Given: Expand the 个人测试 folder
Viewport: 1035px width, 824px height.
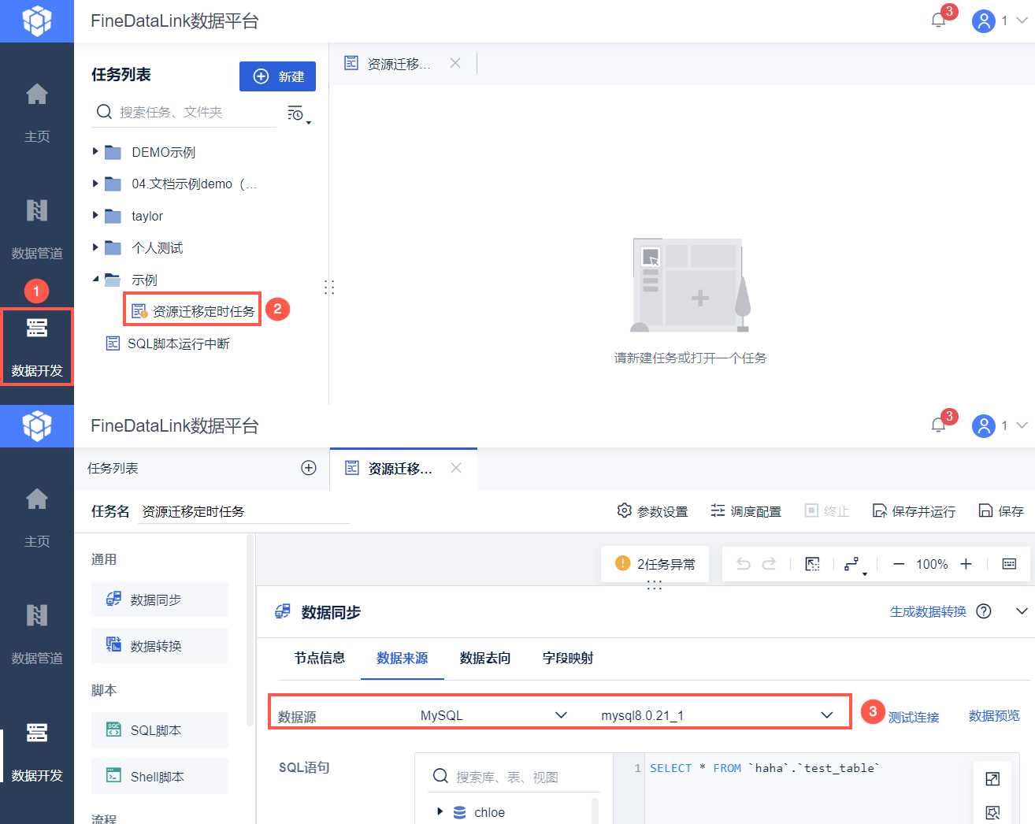Looking at the screenshot, I should pos(95,247).
